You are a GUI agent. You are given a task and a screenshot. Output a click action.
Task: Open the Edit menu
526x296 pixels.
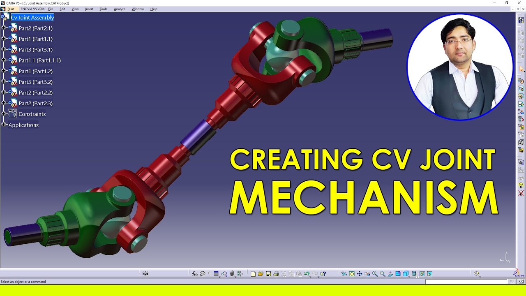pos(62,9)
